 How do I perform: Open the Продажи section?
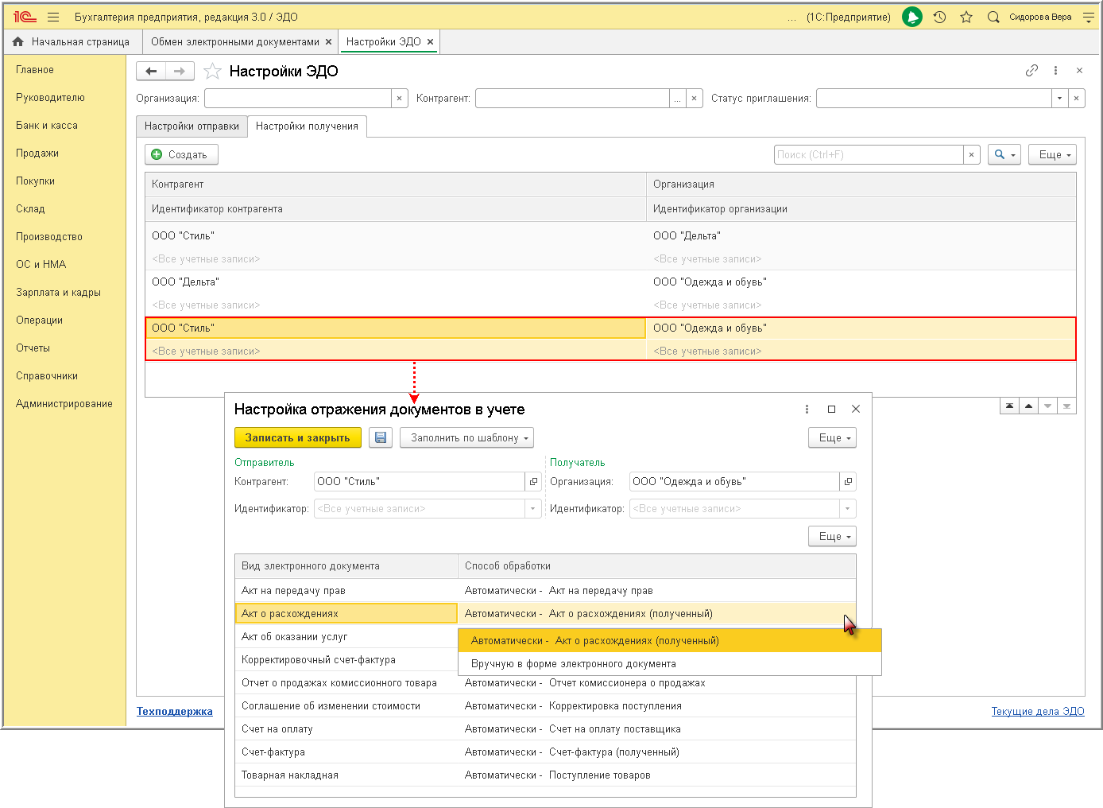click(x=37, y=153)
